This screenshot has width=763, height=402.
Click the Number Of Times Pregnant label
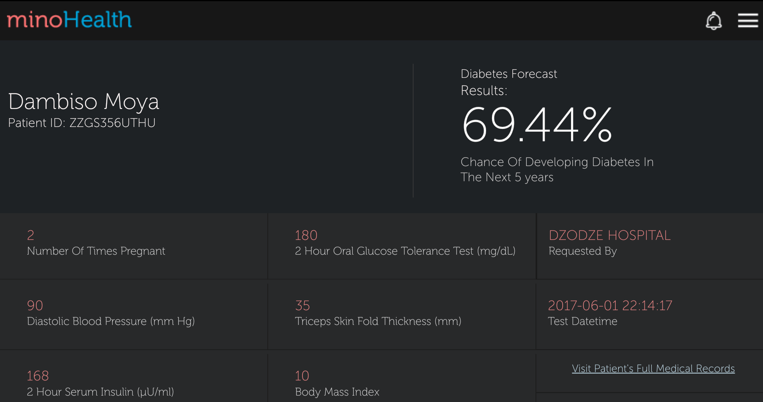(96, 251)
